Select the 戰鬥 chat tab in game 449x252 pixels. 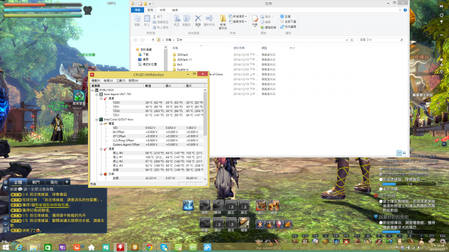click(x=36, y=182)
